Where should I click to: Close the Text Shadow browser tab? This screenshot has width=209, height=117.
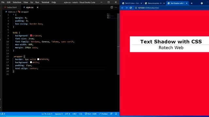[186, 3]
